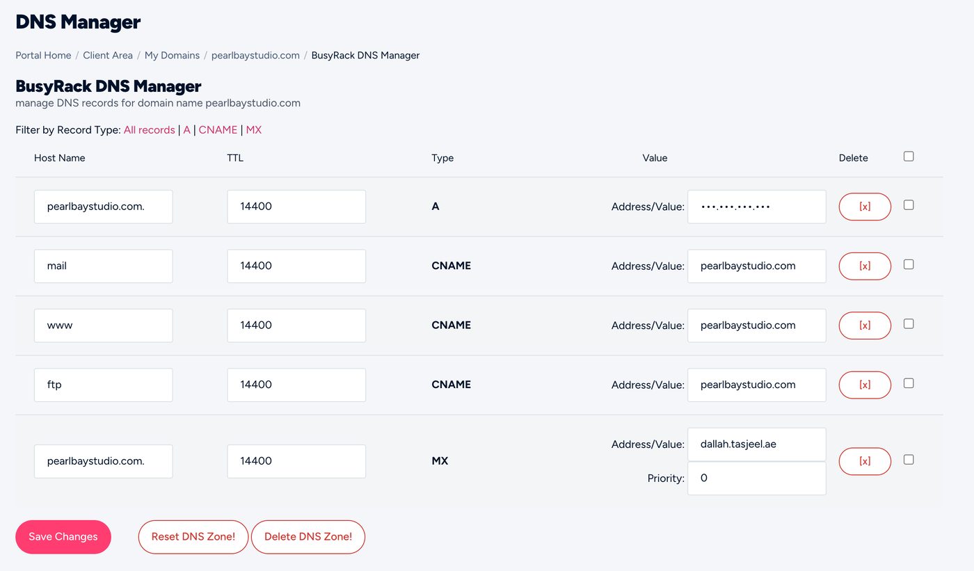
Task: Focus the Address/Value field of the www record
Action: 757,325
